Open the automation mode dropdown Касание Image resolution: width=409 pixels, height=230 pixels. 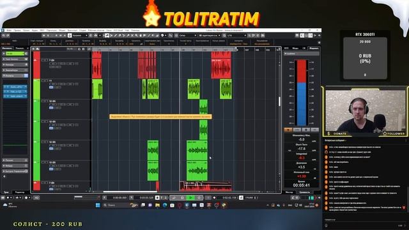[80, 35]
